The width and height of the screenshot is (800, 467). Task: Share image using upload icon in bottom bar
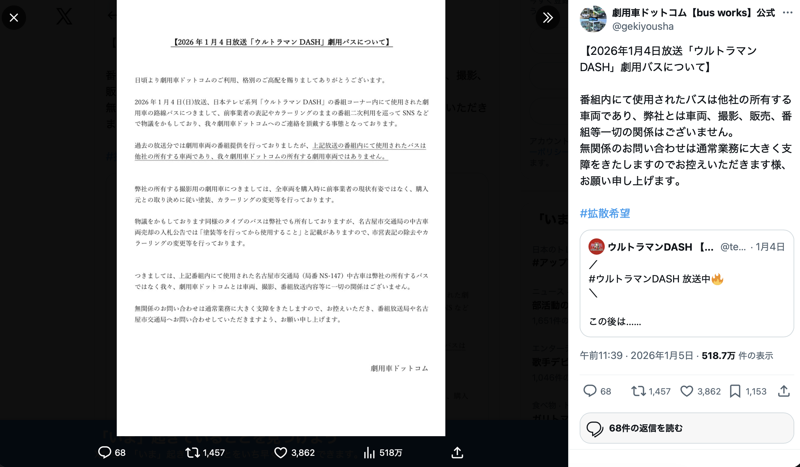[457, 452]
